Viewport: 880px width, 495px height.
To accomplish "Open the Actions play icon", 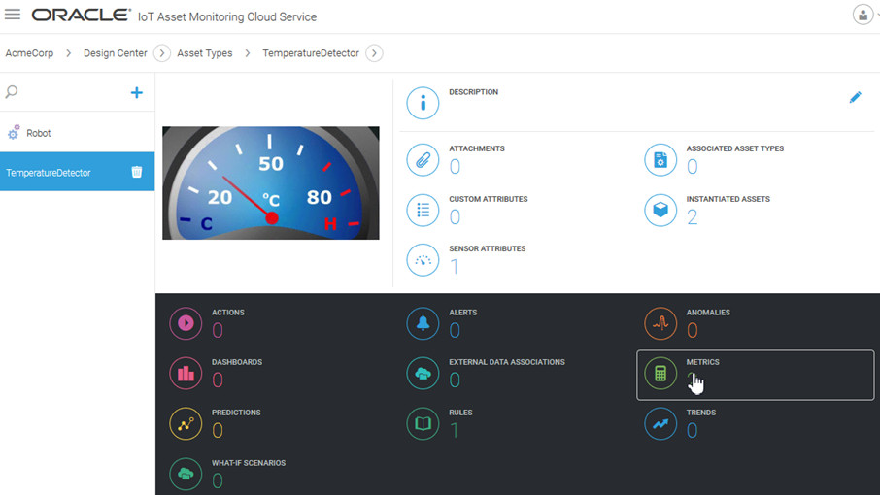I will pyautogui.click(x=186, y=323).
